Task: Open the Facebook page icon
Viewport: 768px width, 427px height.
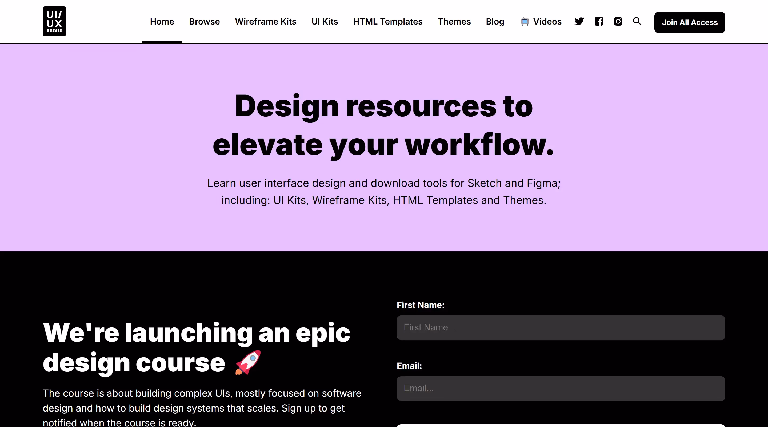Action: 599,22
